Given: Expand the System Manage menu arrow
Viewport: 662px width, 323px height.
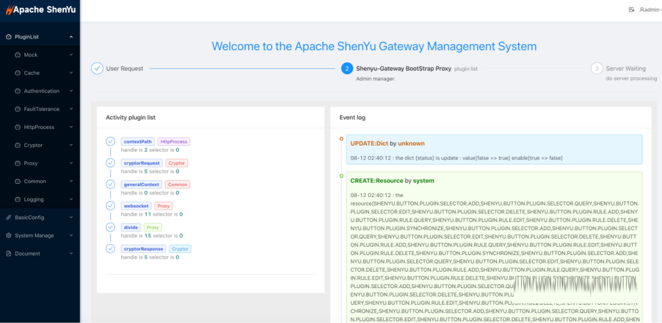Looking at the screenshot, I should (x=71, y=236).
